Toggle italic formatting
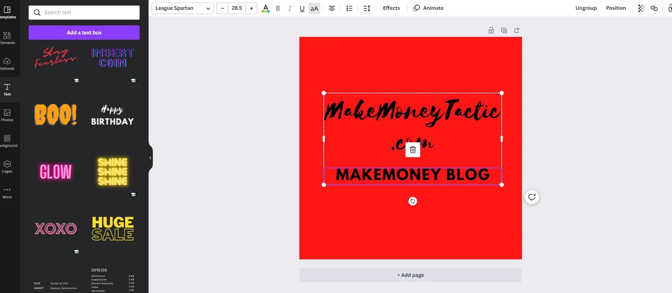 290,8
